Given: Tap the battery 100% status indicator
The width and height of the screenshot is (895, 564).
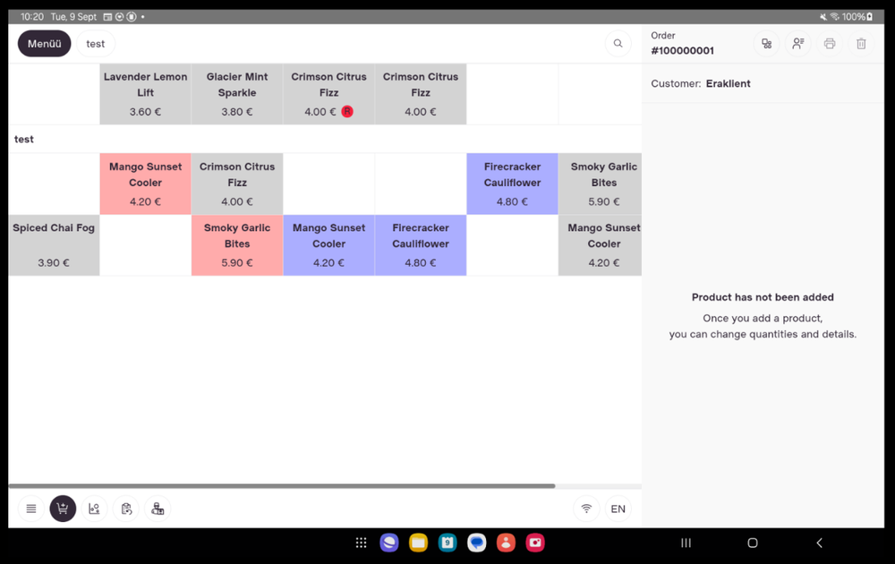Looking at the screenshot, I should (857, 16).
